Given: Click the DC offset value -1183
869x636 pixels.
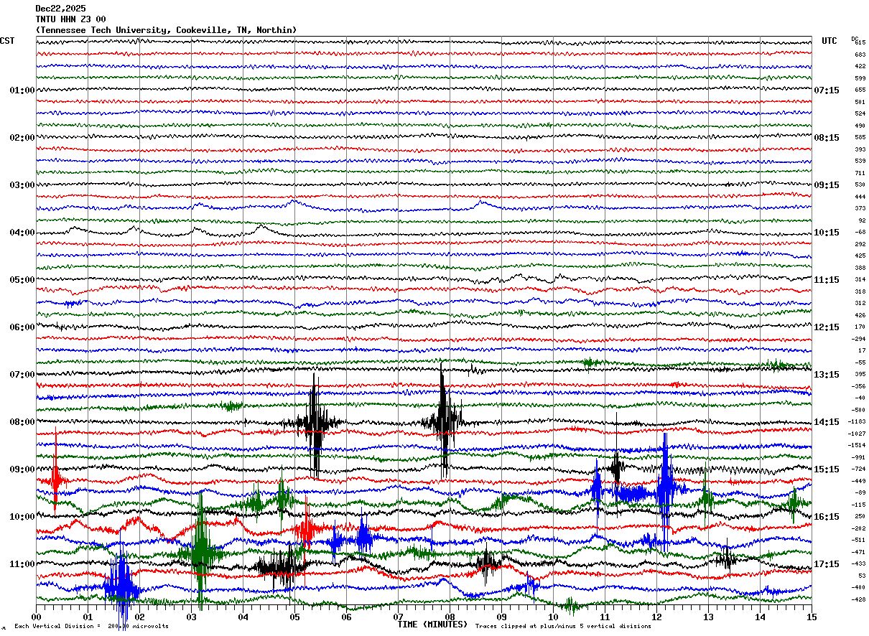Looking at the screenshot, I should (x=857, y=421).
